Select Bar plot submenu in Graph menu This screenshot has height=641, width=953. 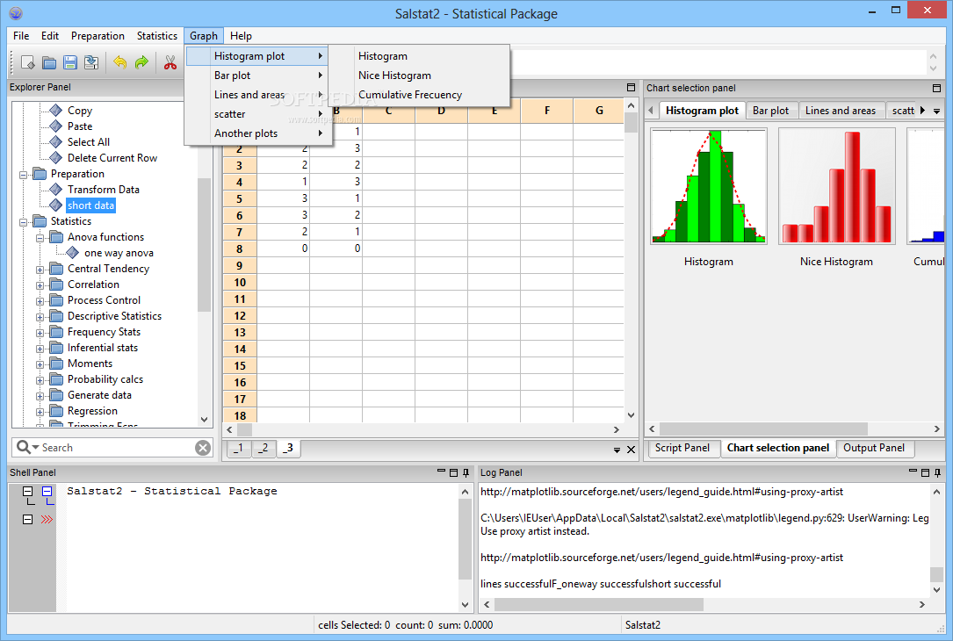258,76
